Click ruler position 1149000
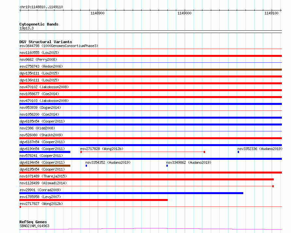 [184, 13]
